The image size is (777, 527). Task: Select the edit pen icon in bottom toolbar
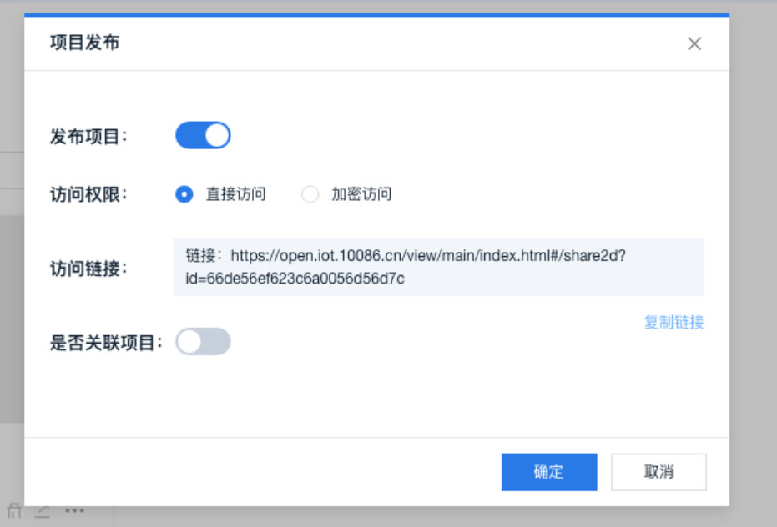click(x=42, y=511)
